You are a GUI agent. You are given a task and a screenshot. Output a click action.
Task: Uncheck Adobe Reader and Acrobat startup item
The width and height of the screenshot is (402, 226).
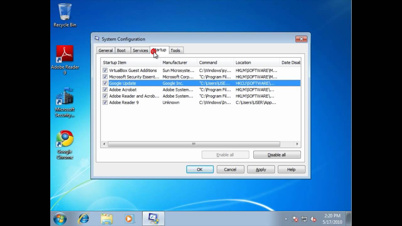point(105,96)
